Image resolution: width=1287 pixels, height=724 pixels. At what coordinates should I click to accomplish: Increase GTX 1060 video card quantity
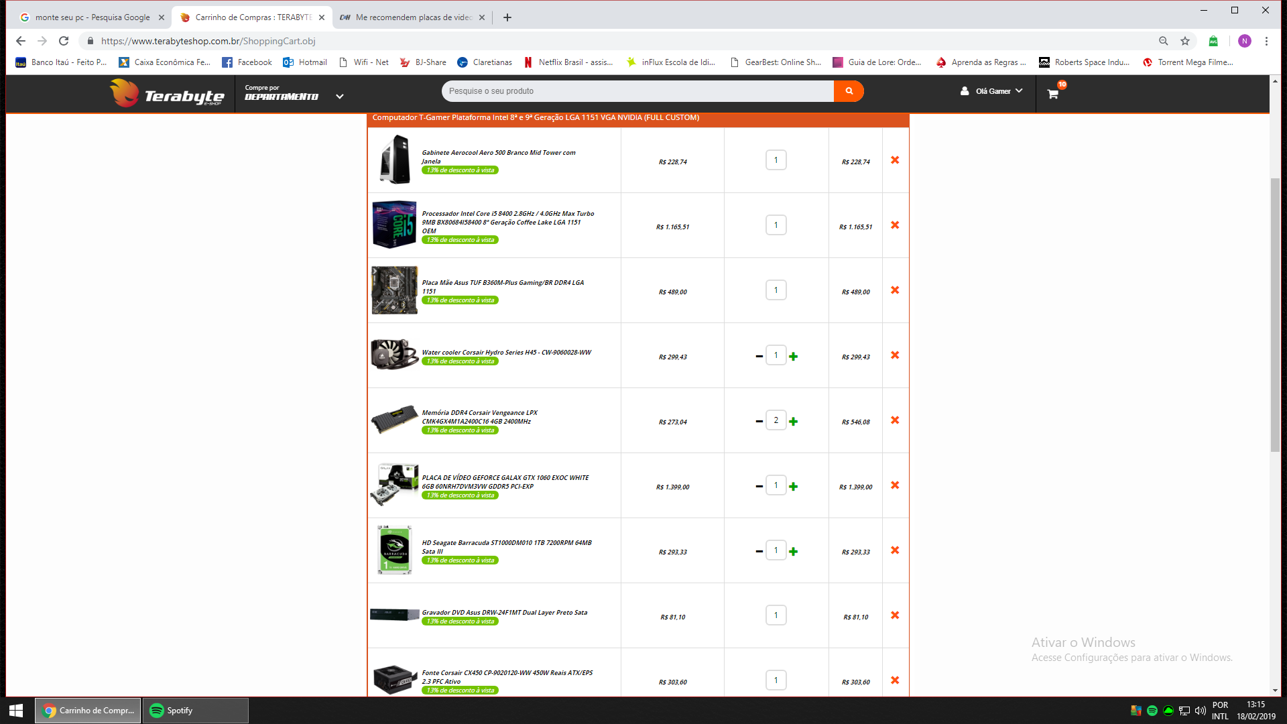[x=794, y=487]
